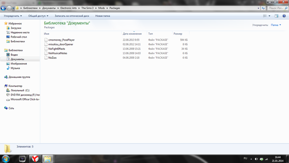
Task: Open Загрузки in the navigation pane
Action: coord(16,28)
